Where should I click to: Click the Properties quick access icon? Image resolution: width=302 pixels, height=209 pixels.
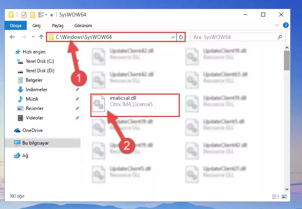click(x=24, y=15)
